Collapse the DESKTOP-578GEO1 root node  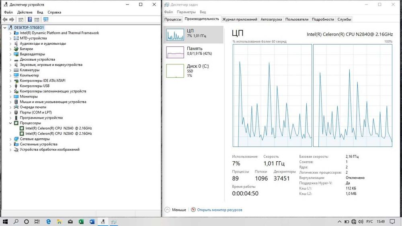5,27
